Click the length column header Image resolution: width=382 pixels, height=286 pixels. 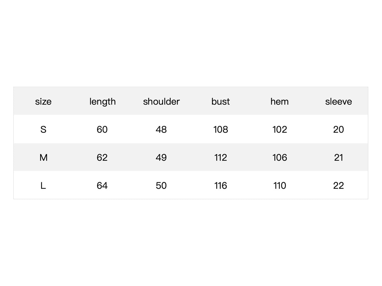tap(103, 102)
